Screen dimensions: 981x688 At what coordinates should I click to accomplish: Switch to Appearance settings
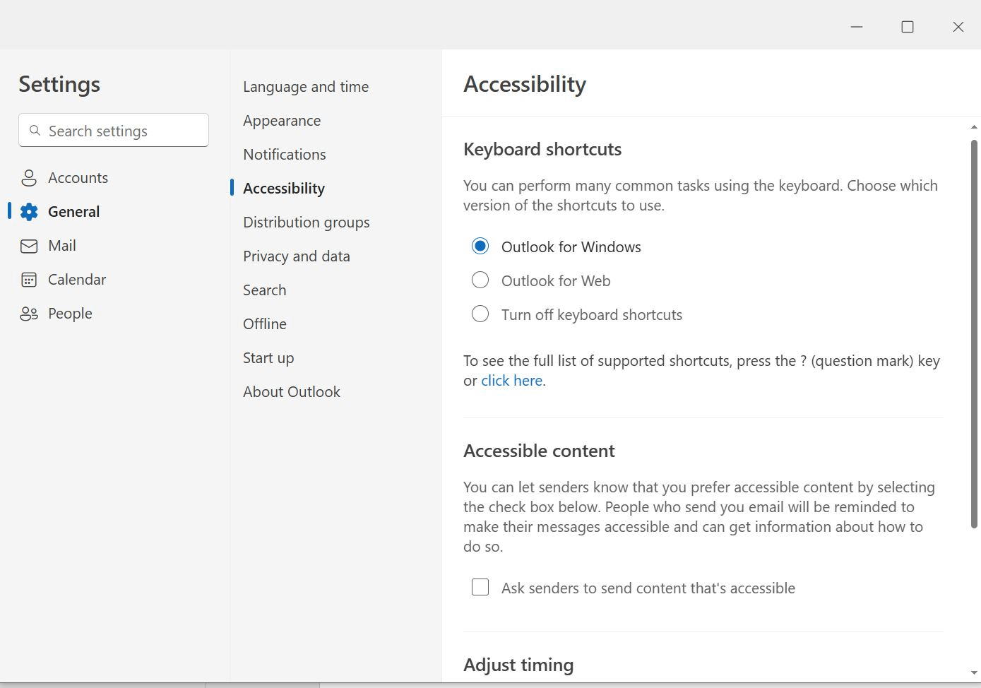pyautogui.click(x=281, y=120)
